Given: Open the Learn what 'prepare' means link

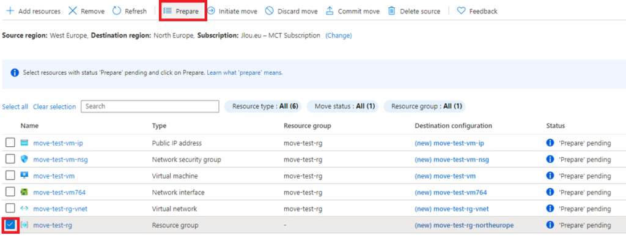Looking at the screenshot, I should (x=245, y=73).
